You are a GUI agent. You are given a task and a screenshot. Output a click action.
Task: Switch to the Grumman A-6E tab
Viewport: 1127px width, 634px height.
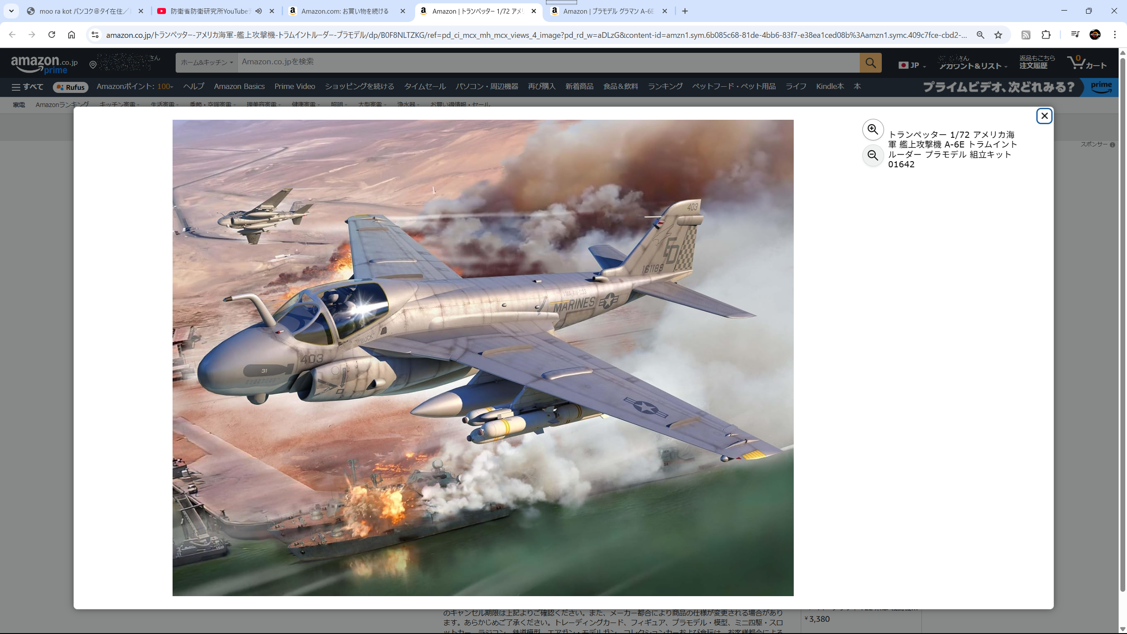(608, 11)
